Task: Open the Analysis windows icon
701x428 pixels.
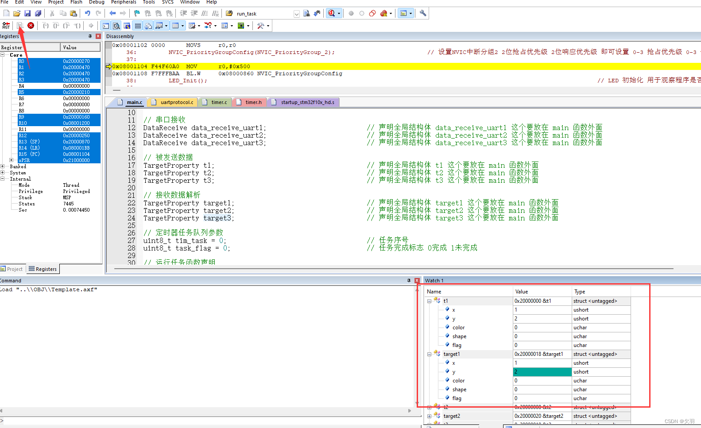Action: (208, 26)
